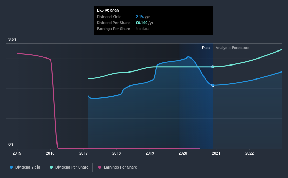
Task: Select the blue data point on Dividend Yield line
Action: (213, 85)
